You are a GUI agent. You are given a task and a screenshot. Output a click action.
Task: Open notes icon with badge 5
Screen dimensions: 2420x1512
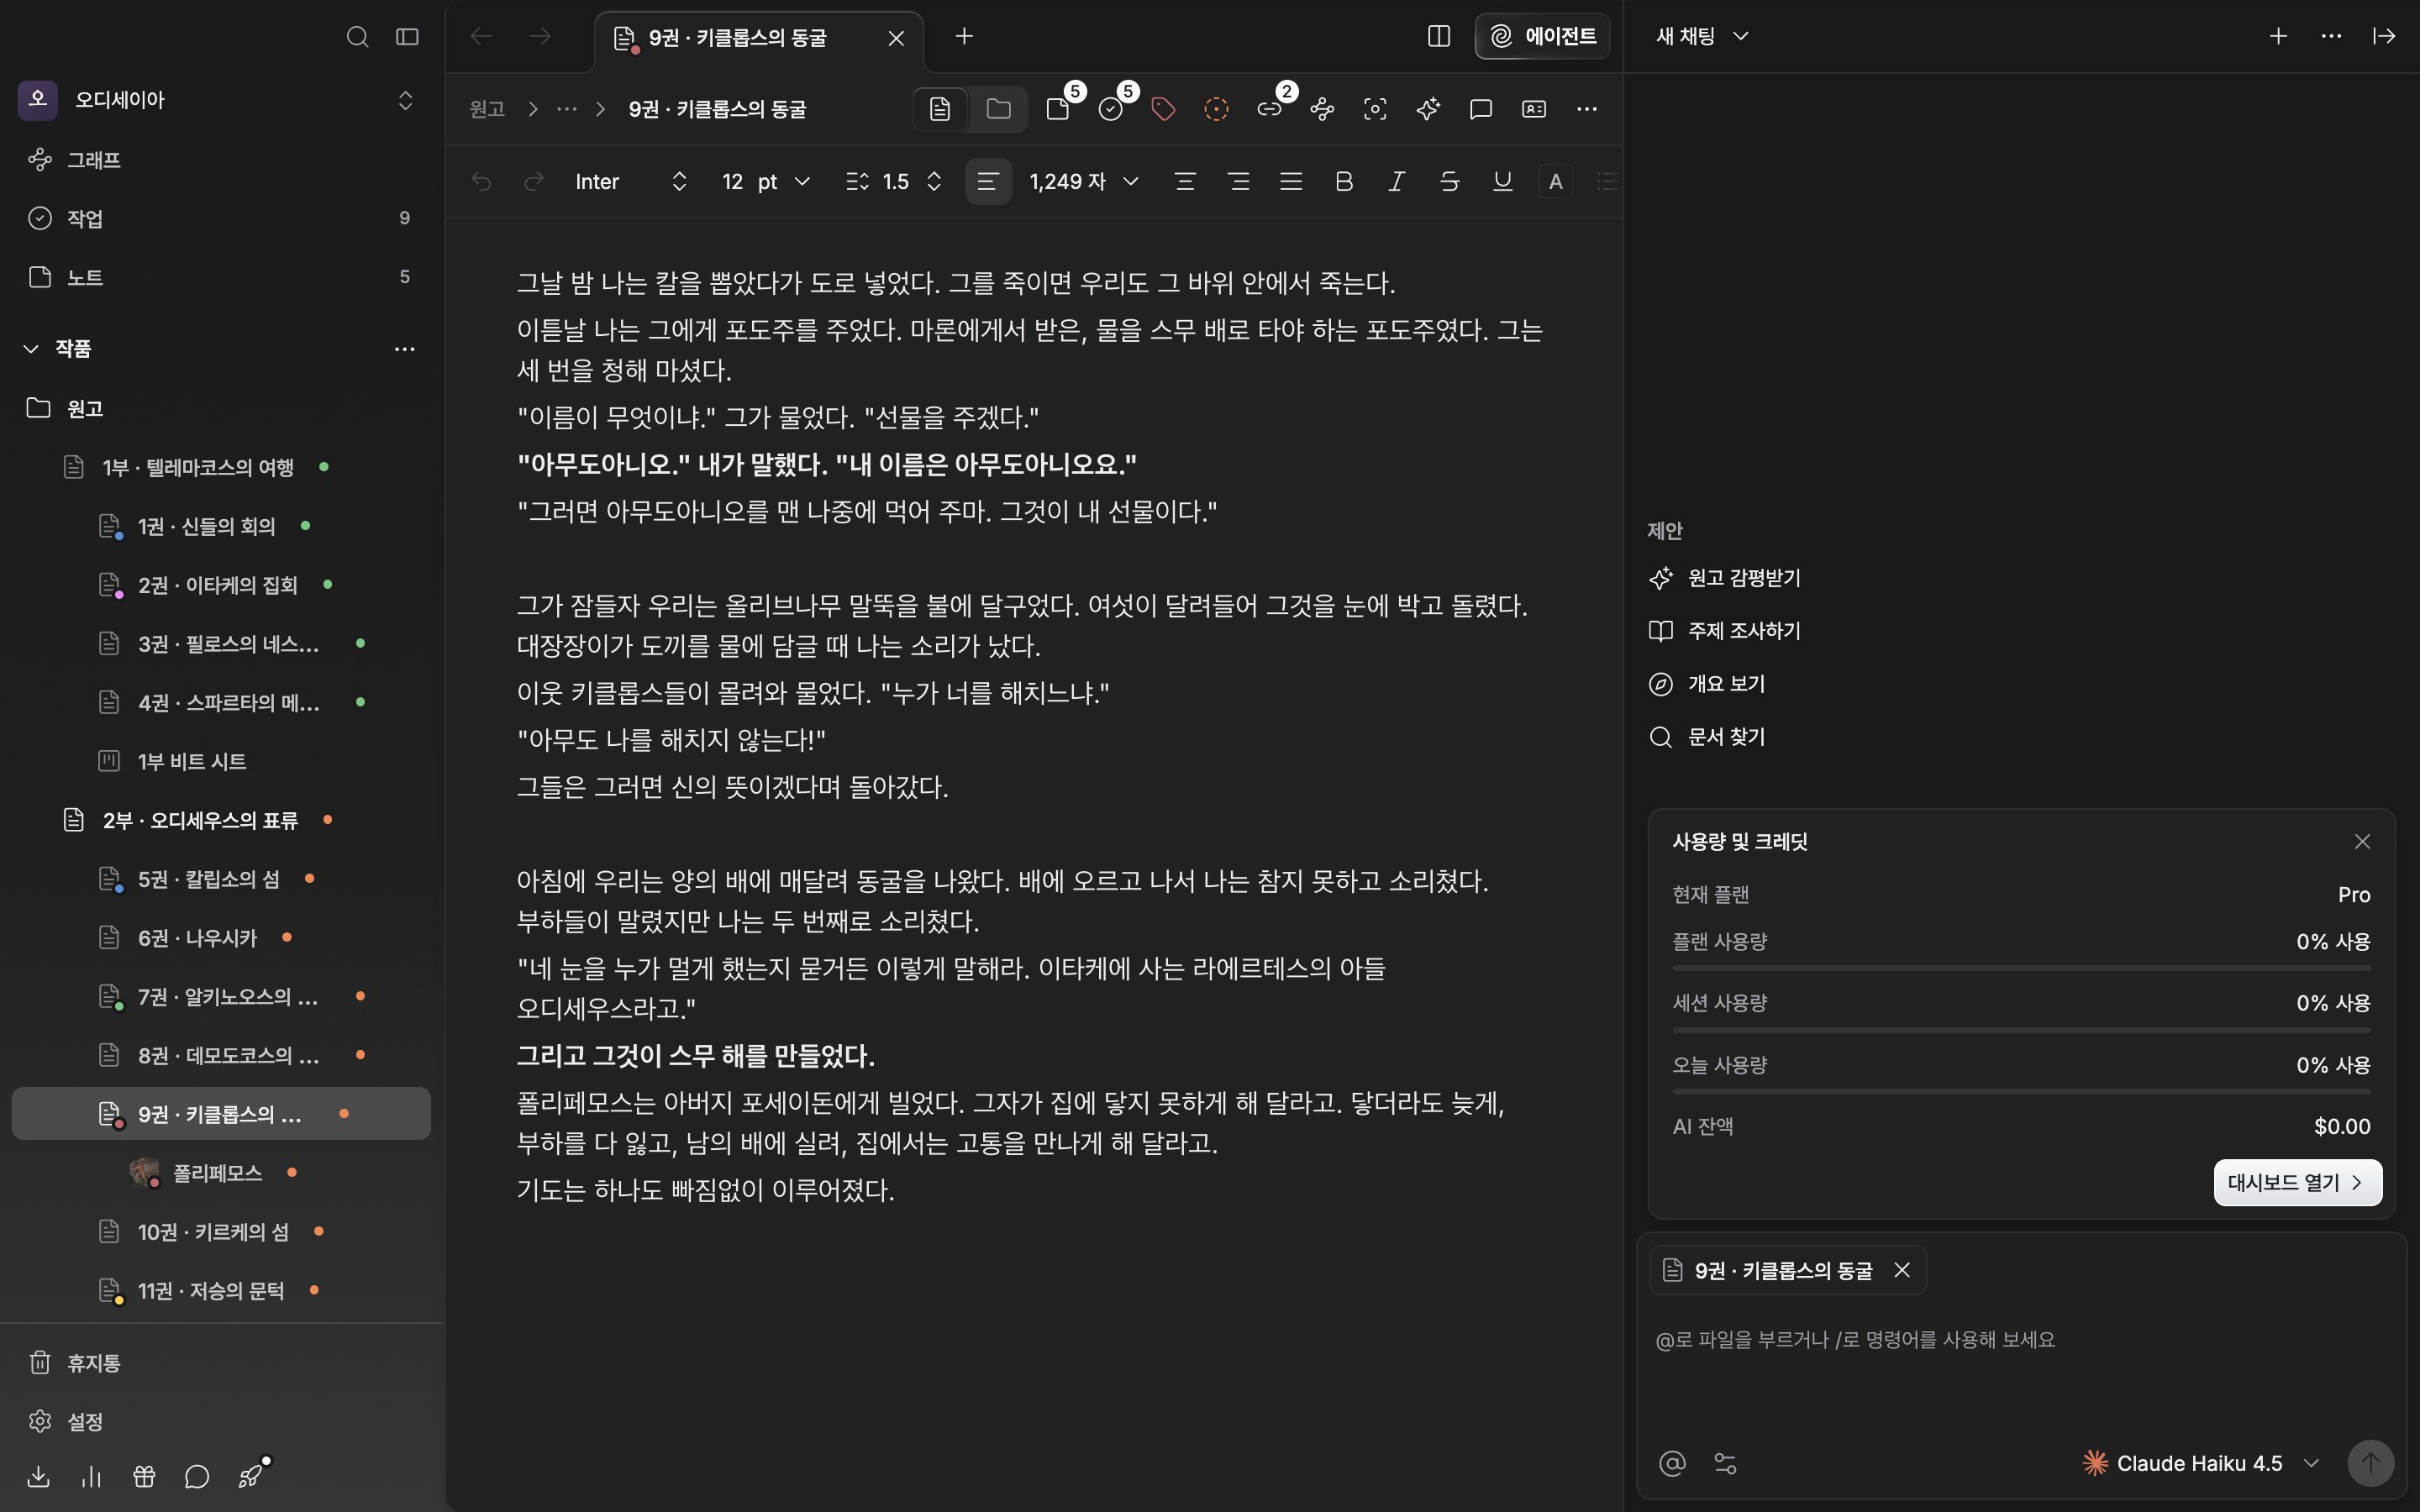pyautogui.click(x=1058, y=109)
